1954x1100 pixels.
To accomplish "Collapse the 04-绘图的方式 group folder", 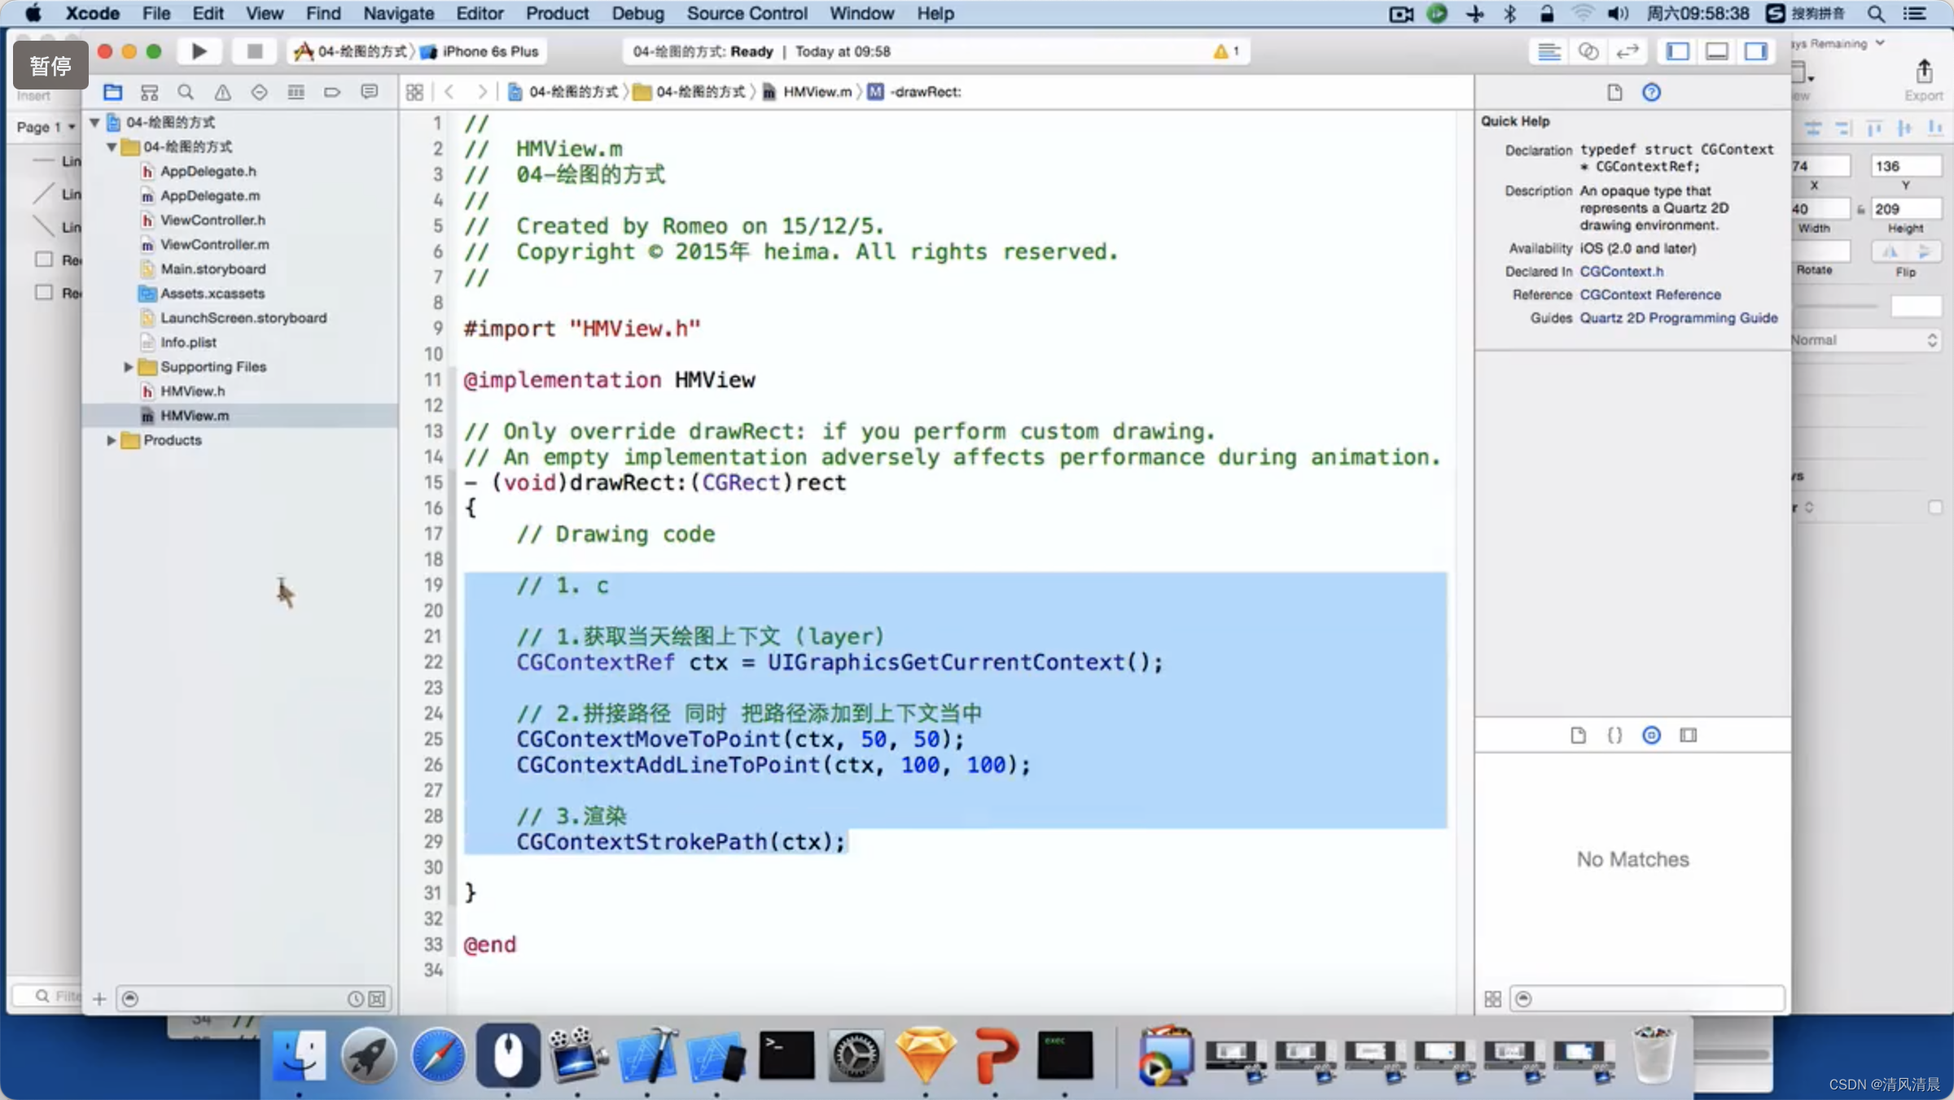I will (112, 146).
